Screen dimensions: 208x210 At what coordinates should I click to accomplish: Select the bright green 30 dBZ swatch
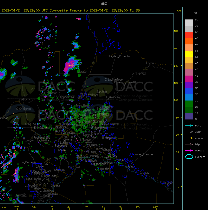click(x=189, y=104)
